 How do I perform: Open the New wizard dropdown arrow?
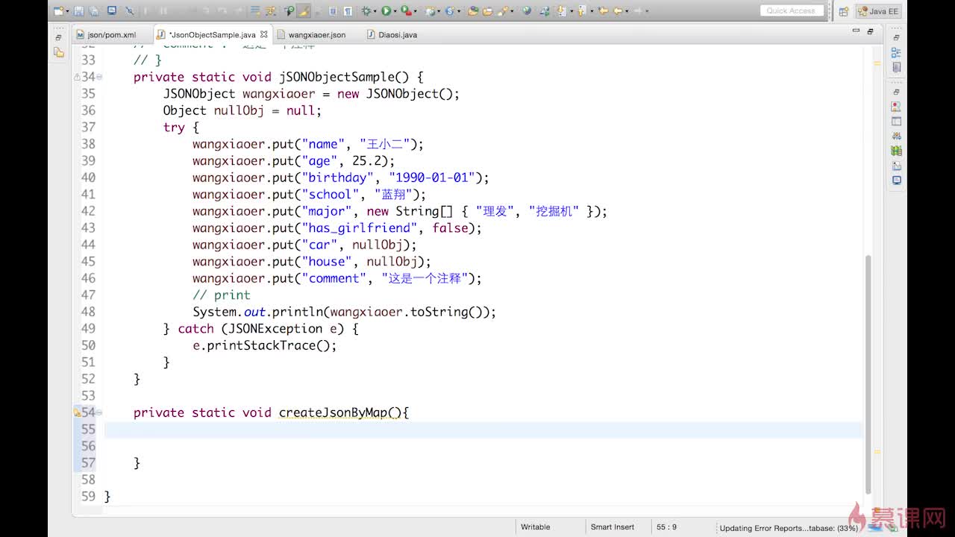67,11
